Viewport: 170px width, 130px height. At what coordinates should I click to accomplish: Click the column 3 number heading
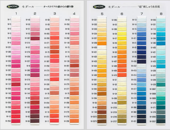[x=55, y=13]
